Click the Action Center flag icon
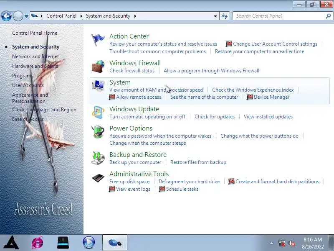The width and height of the screenshot is (334, 251). (x=98, y=40)
